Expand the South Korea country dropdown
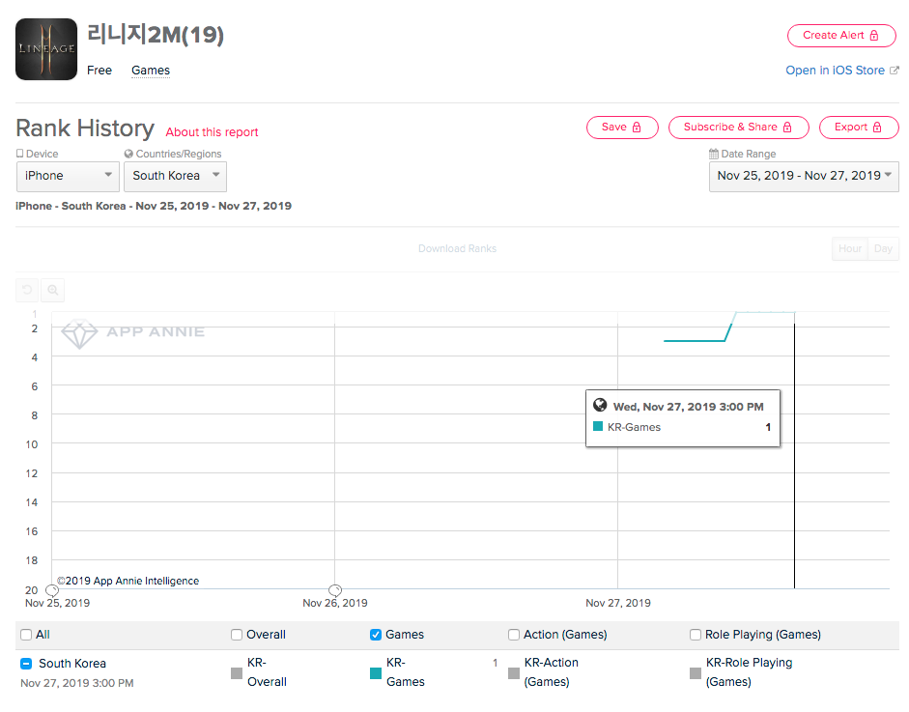909x712 pixels. (175, 176)
